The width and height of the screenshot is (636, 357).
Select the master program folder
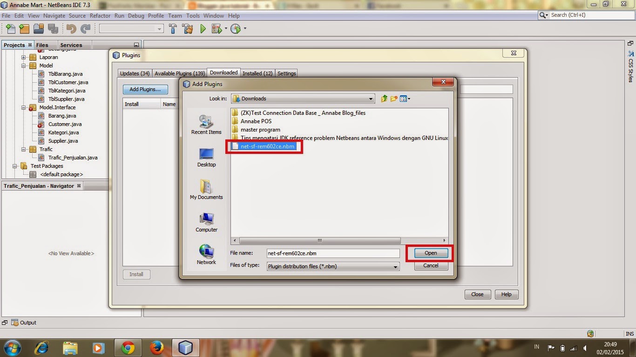tap(256, 130)
